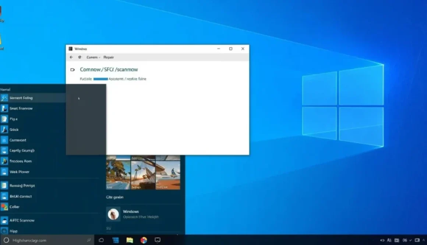427x245 pixels.
Task: Open the Coller item in the start menu
Action: pyautogui.click(x=13, y=207)
